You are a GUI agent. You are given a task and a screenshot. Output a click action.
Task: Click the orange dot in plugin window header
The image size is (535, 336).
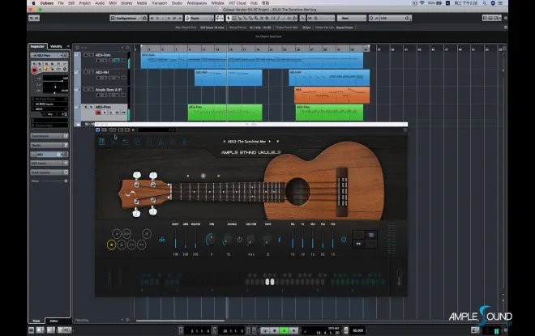(x=133, y=130)
